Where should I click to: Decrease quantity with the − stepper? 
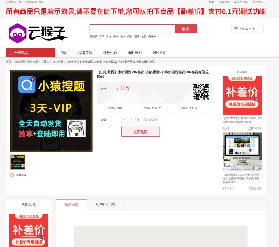click(124, 119)
